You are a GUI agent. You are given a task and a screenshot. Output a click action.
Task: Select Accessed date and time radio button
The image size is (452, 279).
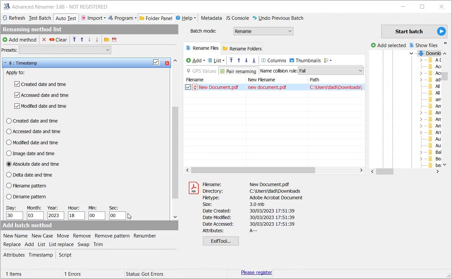point(9,131)
